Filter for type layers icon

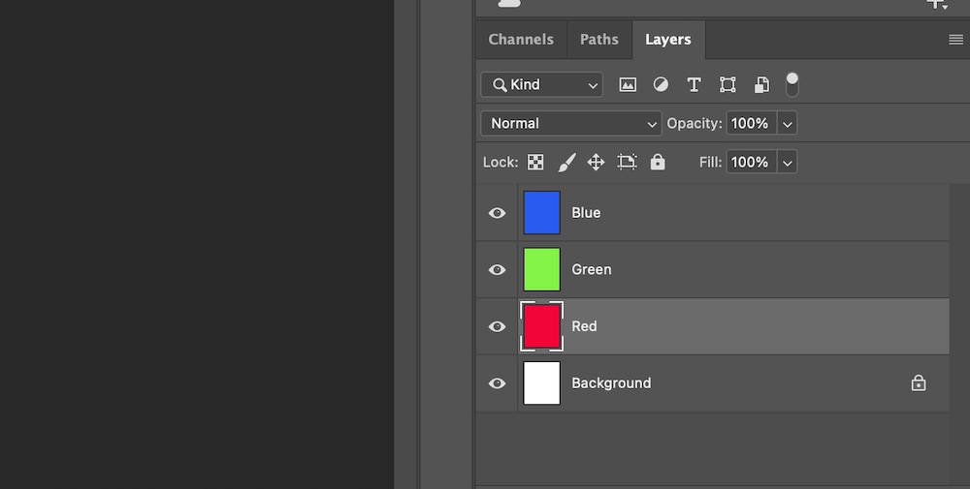(694, 85)
